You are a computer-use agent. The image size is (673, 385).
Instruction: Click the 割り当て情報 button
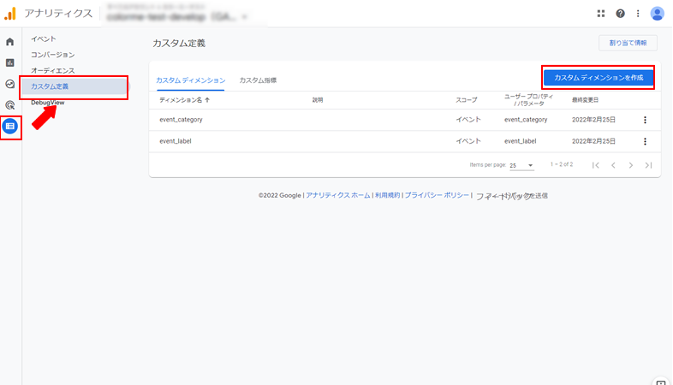pos(628,43)
